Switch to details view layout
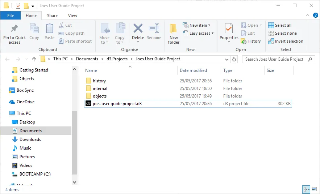This screenshot has height=194, width=320. pyautogui.click(x=306, y=189)
